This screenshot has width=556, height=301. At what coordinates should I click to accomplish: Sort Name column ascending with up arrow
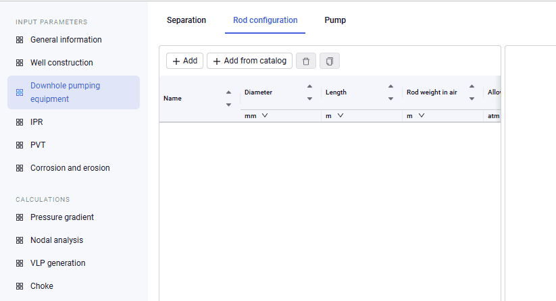[229, 92]
